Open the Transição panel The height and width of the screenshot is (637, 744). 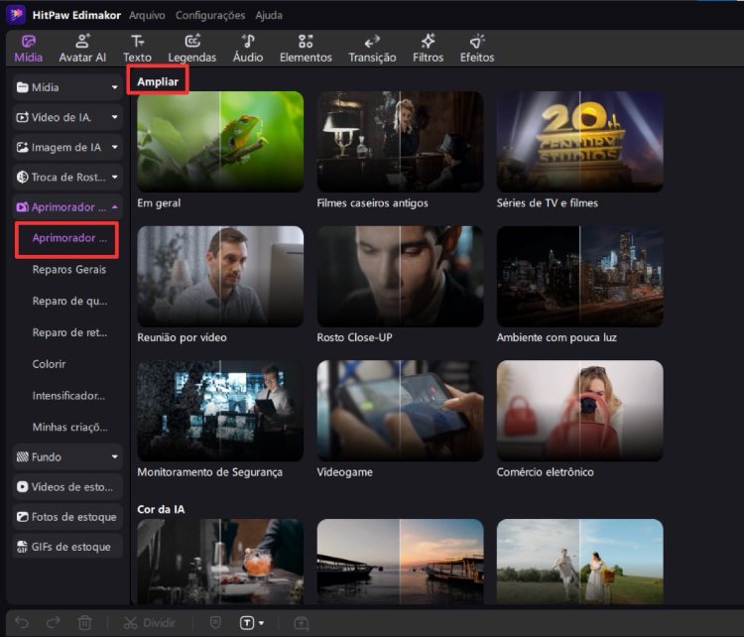(372, 48)
